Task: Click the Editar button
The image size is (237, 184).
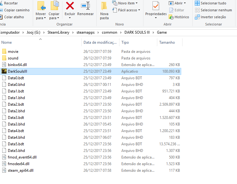Action: pyautogui.click(x=176, y=10)
